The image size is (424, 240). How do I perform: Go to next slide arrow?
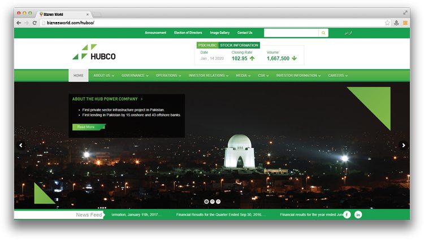pos(404,145)
